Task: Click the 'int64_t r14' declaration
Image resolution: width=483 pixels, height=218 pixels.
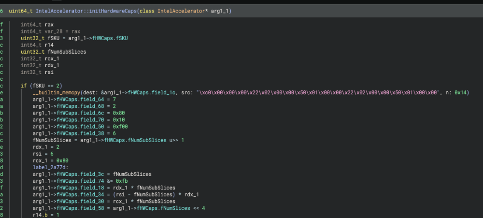Action: point(37,45)
